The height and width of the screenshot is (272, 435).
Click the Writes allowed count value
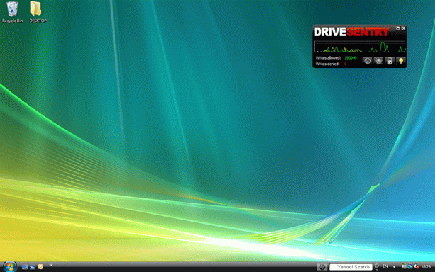coord(351,58)
